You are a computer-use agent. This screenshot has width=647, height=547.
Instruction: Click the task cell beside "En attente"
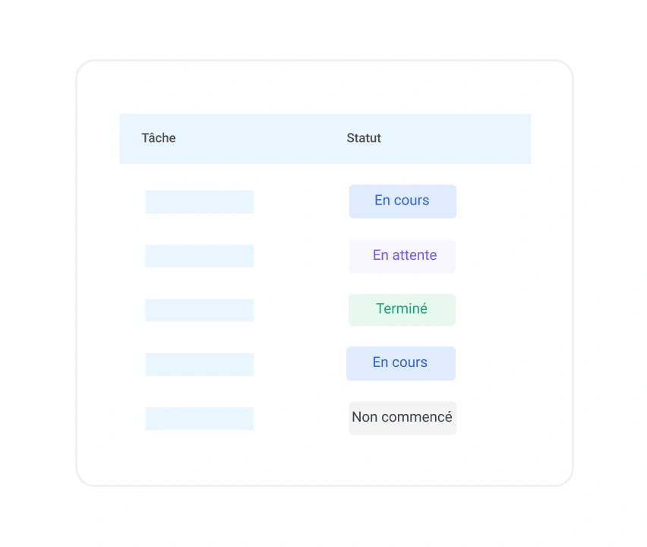click(x=199, y=256)
